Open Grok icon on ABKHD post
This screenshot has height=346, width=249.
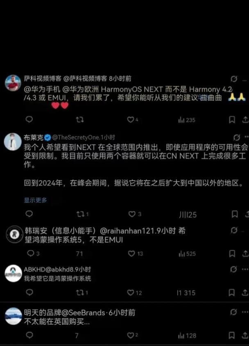(233, 269)
